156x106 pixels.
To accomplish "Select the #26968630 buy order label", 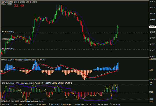I will 8,39.
